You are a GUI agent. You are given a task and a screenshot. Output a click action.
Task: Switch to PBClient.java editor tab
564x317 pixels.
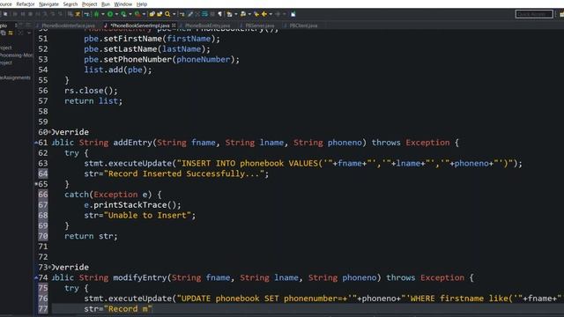tap(303, 26)
